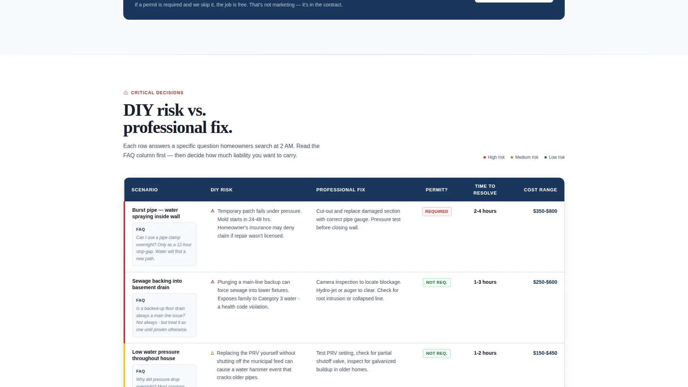Click the SCENARIO column header
The image size is (688, 387).
pyautogui.click(x=144, y=190)
